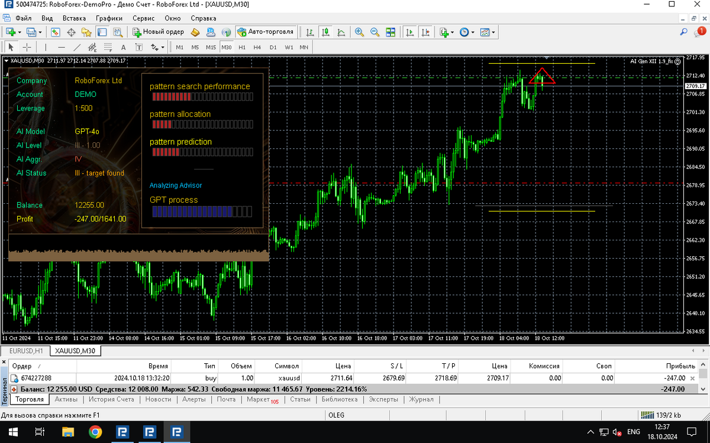Open the Новости terminal tab
The width and height of the screenshot is (710, 443).
tap(158, 399)
